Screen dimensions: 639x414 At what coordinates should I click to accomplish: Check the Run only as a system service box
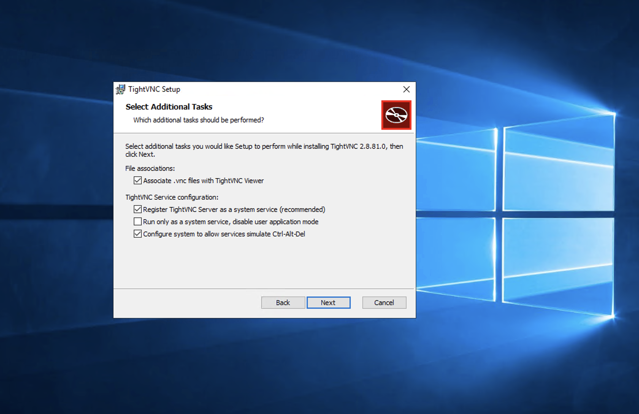(137, 221)
